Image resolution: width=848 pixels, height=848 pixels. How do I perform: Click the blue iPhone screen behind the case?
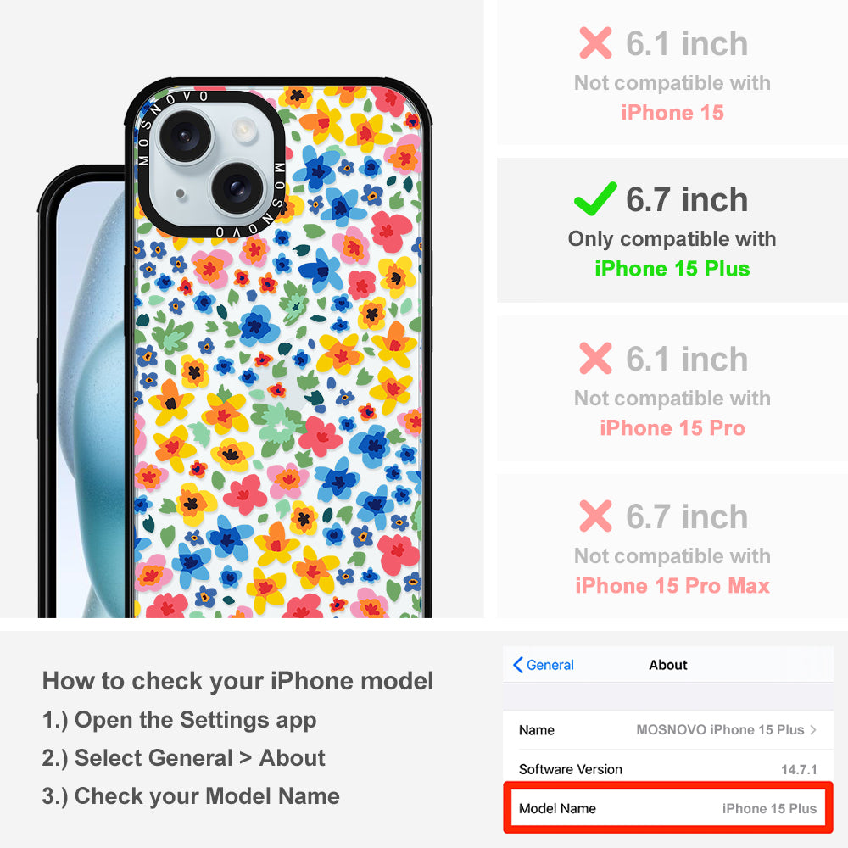pyautogui.click(x=89, y=400)
